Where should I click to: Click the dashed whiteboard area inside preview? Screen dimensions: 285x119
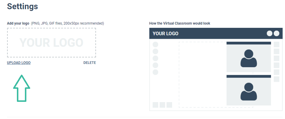202,75
